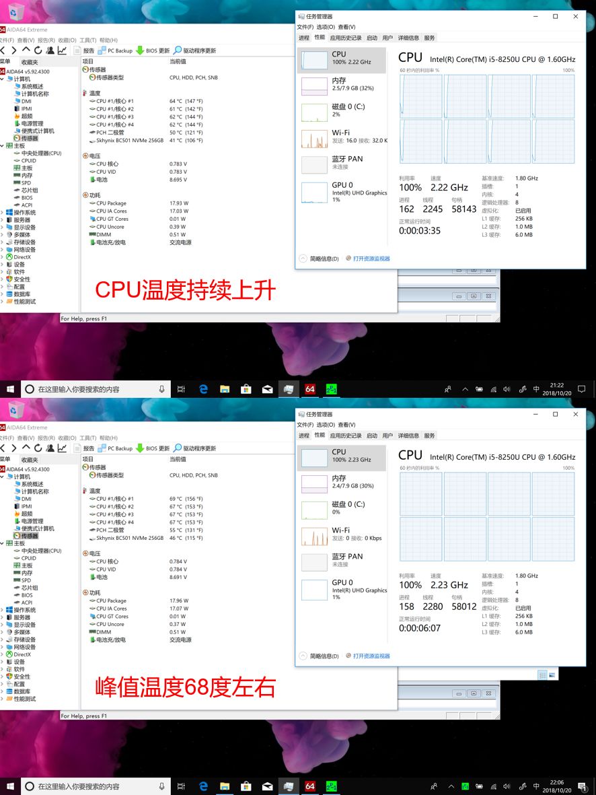The width and height of the screenshot is (596, 795).
Task: Click the green BIOS 更新 arrow icon
Action: point(141,50)
